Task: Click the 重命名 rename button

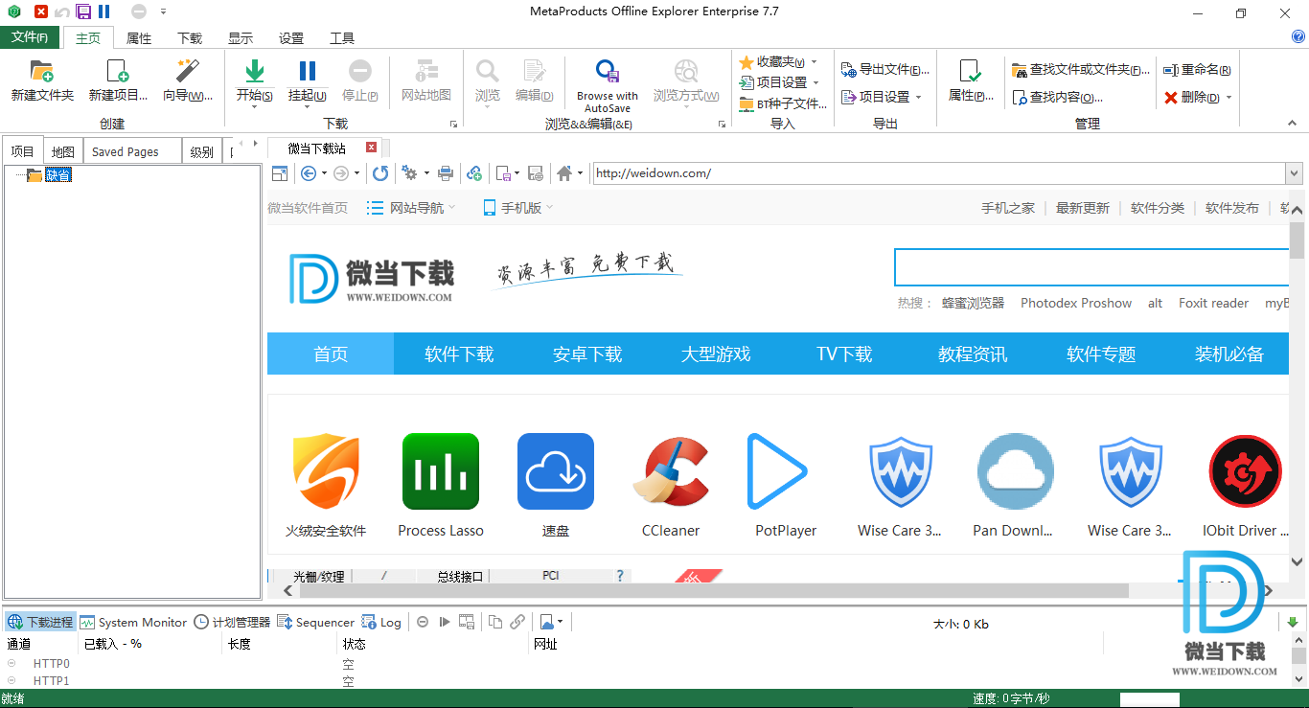Action: tap(1197, 70)
